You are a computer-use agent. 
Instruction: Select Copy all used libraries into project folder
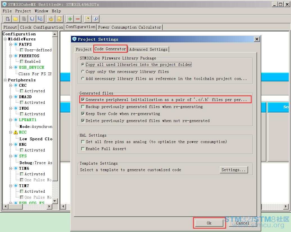83,65
